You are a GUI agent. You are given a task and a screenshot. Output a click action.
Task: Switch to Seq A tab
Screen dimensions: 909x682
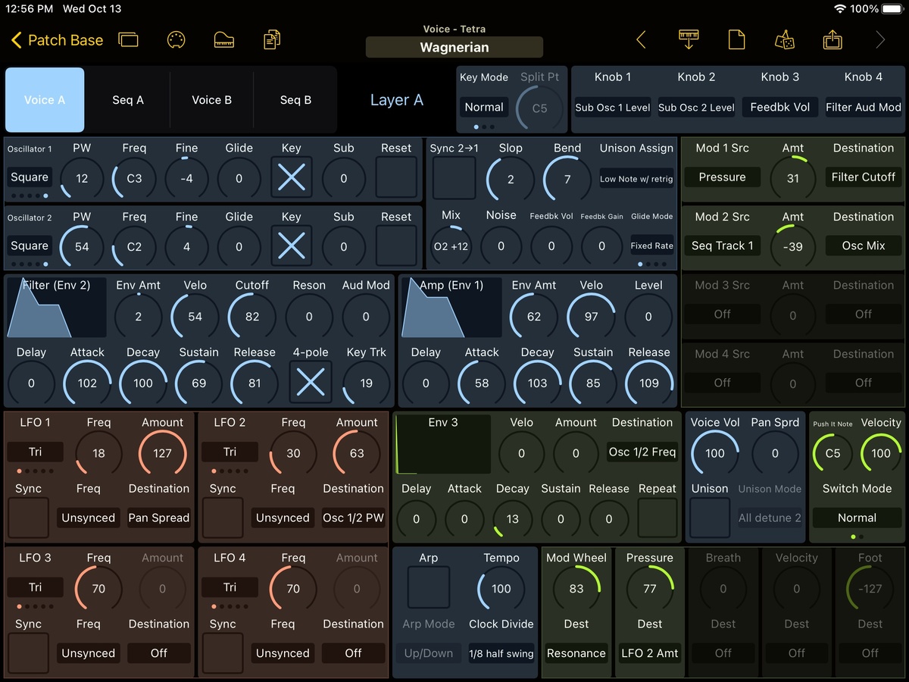pyautogui.click(x=128, y=100)
